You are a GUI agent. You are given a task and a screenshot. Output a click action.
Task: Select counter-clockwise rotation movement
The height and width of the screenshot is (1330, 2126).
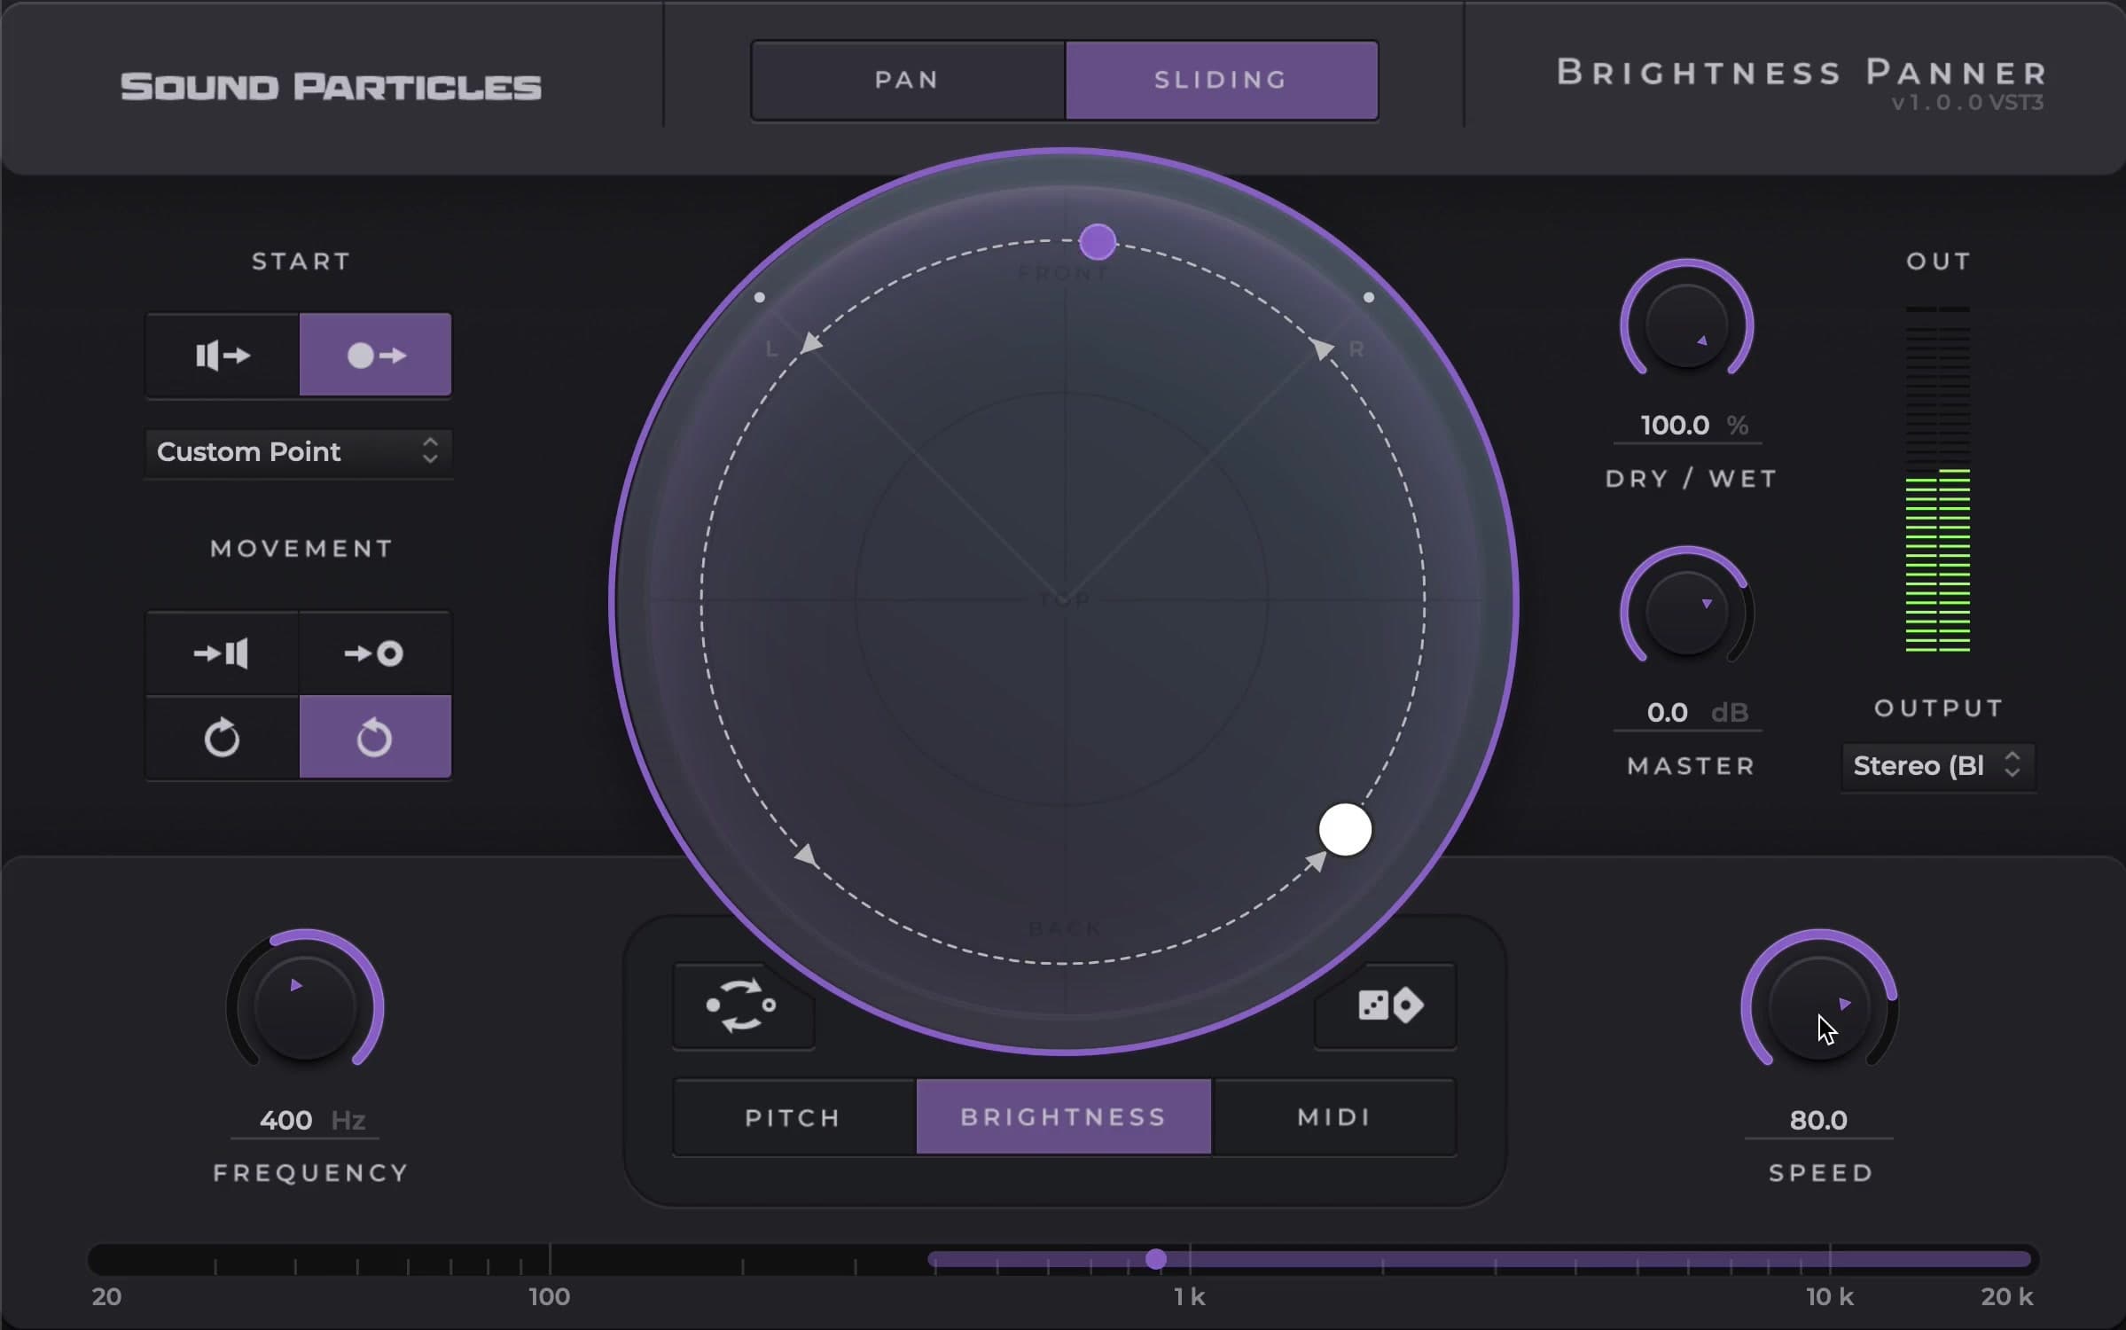(x=376, y=737)
